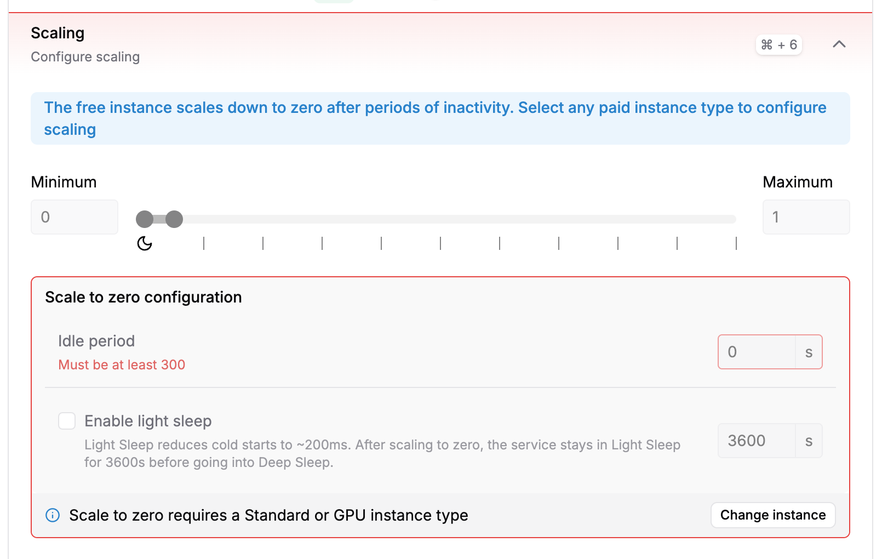Image resolution: width=882 pixels, height=559 pixels.
Task: Click the moon sleep icon below slider
Action: 145,243
